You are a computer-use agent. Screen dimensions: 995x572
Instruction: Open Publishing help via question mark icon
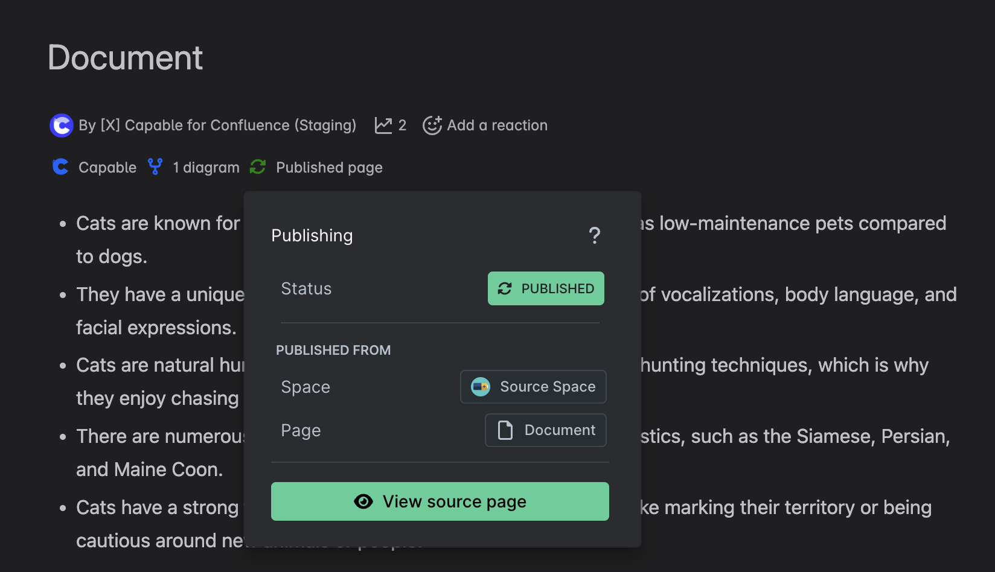click(594, 235)
